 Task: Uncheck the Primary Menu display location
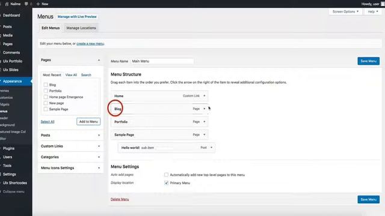click(166, 183)
